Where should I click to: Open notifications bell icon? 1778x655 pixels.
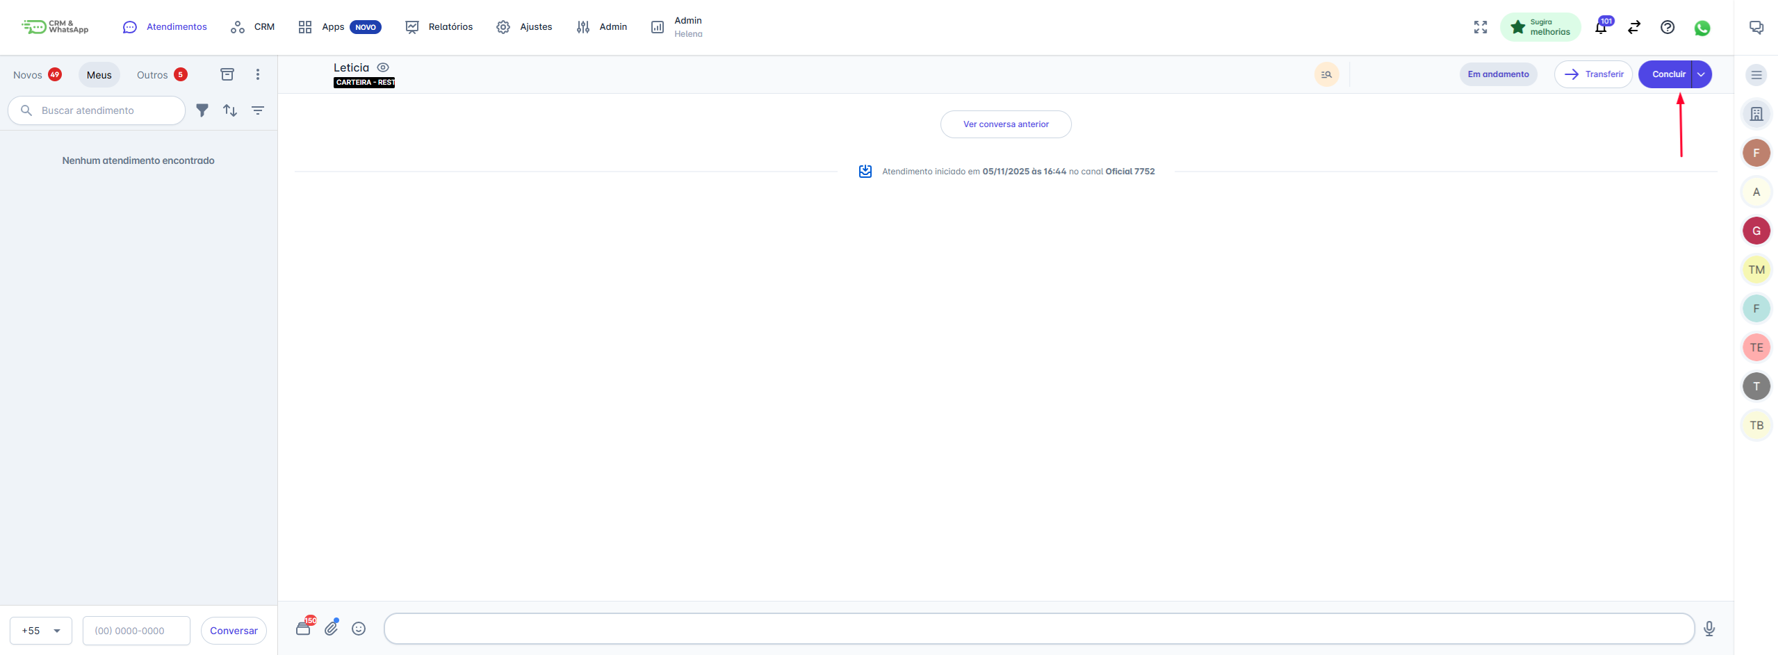[1601, 28]
